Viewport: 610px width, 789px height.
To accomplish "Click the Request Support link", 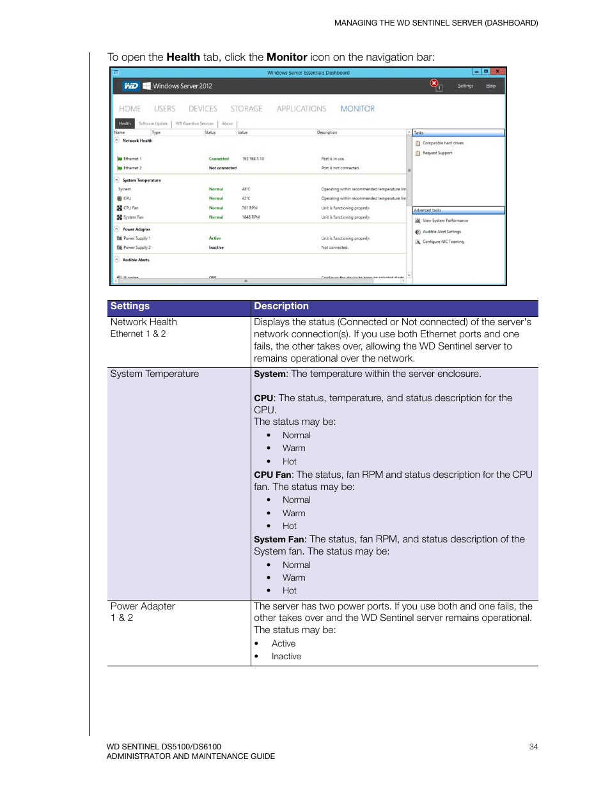I will click(437, 153).
